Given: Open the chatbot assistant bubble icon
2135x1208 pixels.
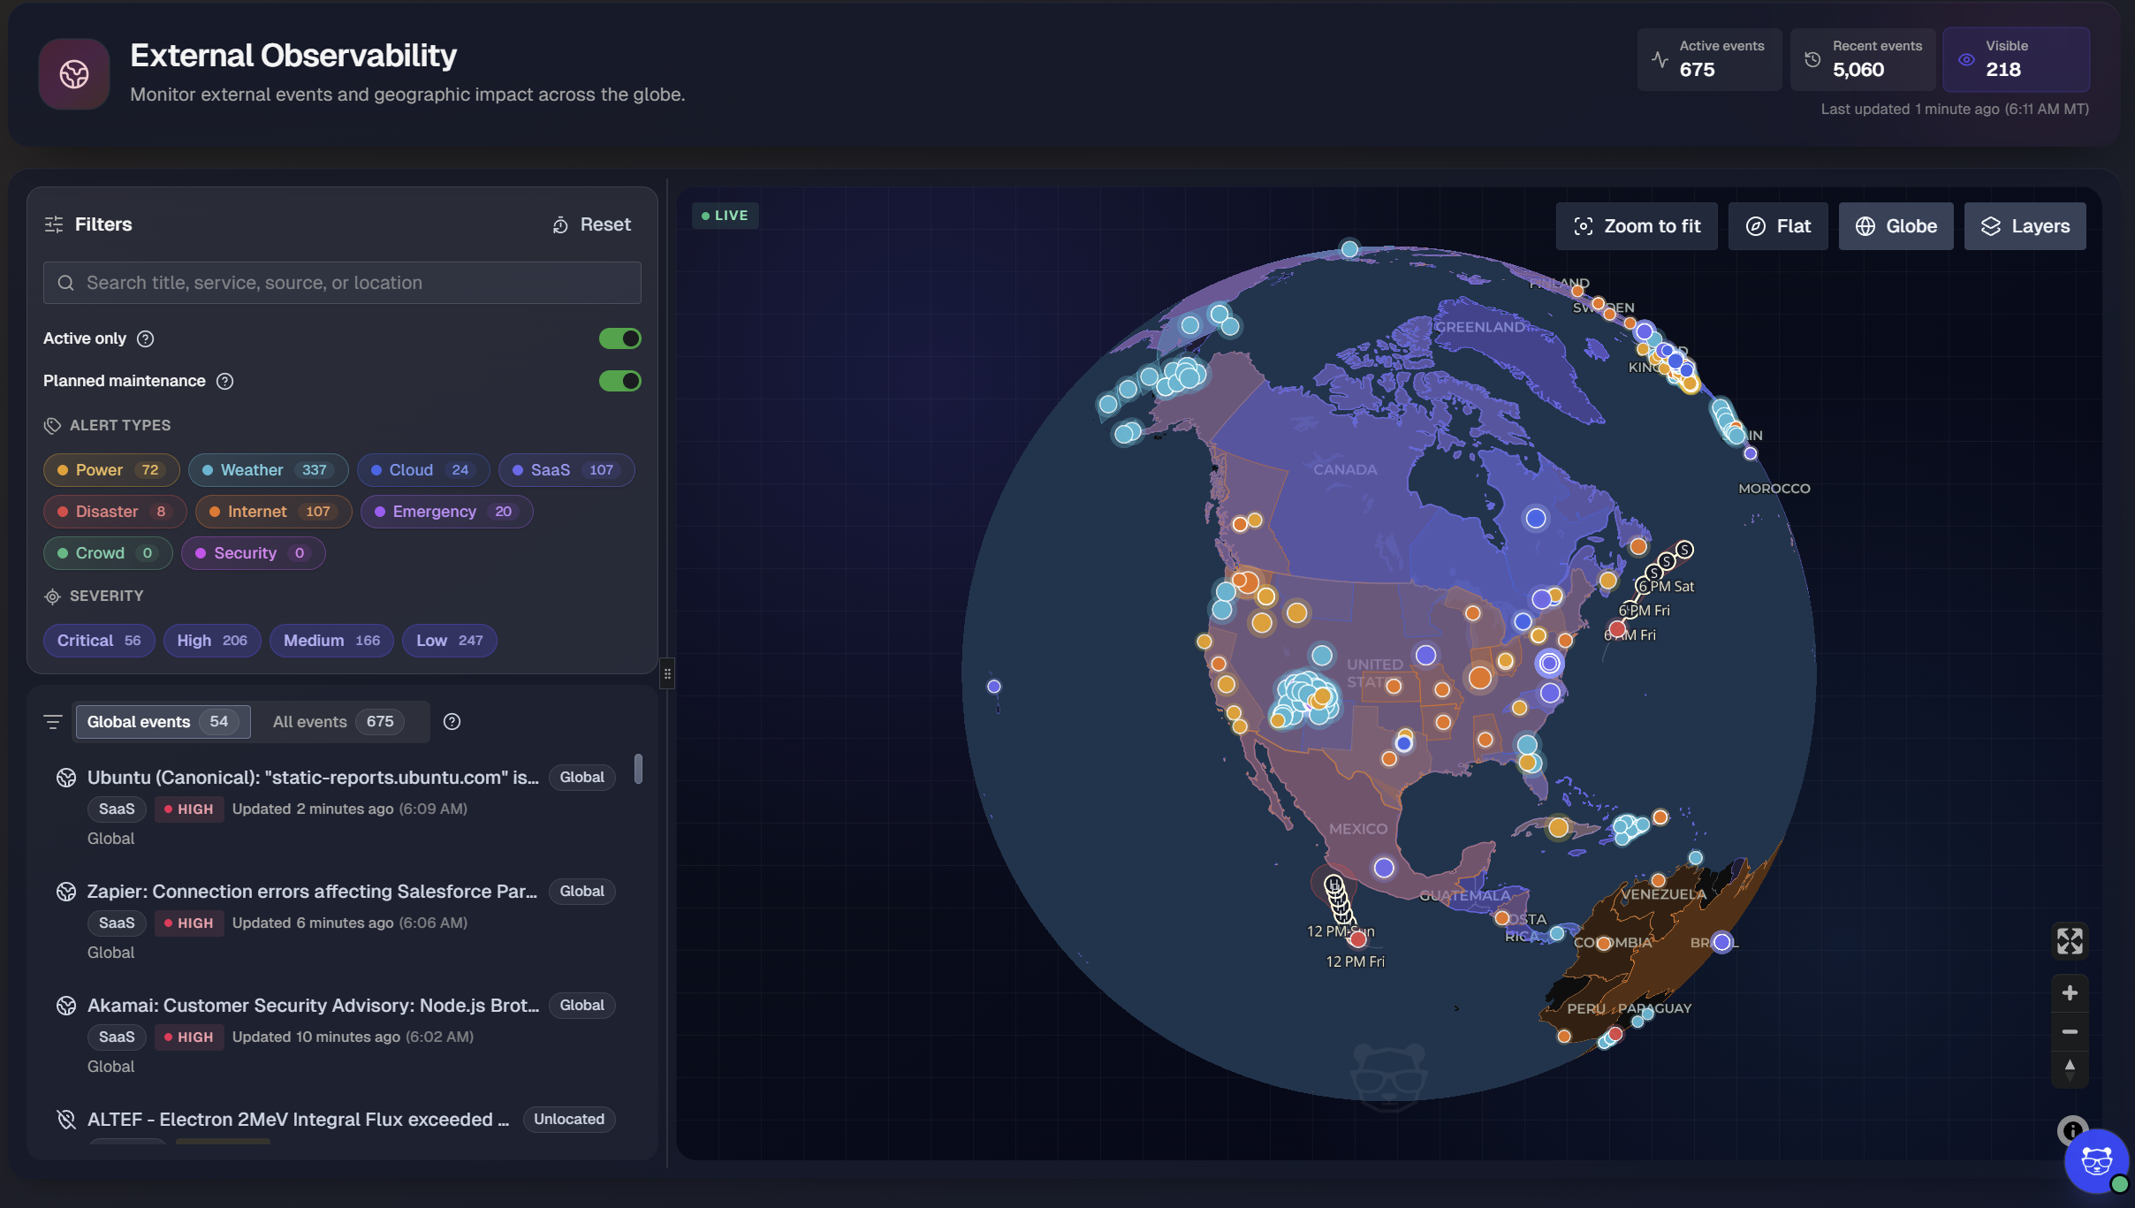Looking at the screenshot, I should pos(2096,1160).
